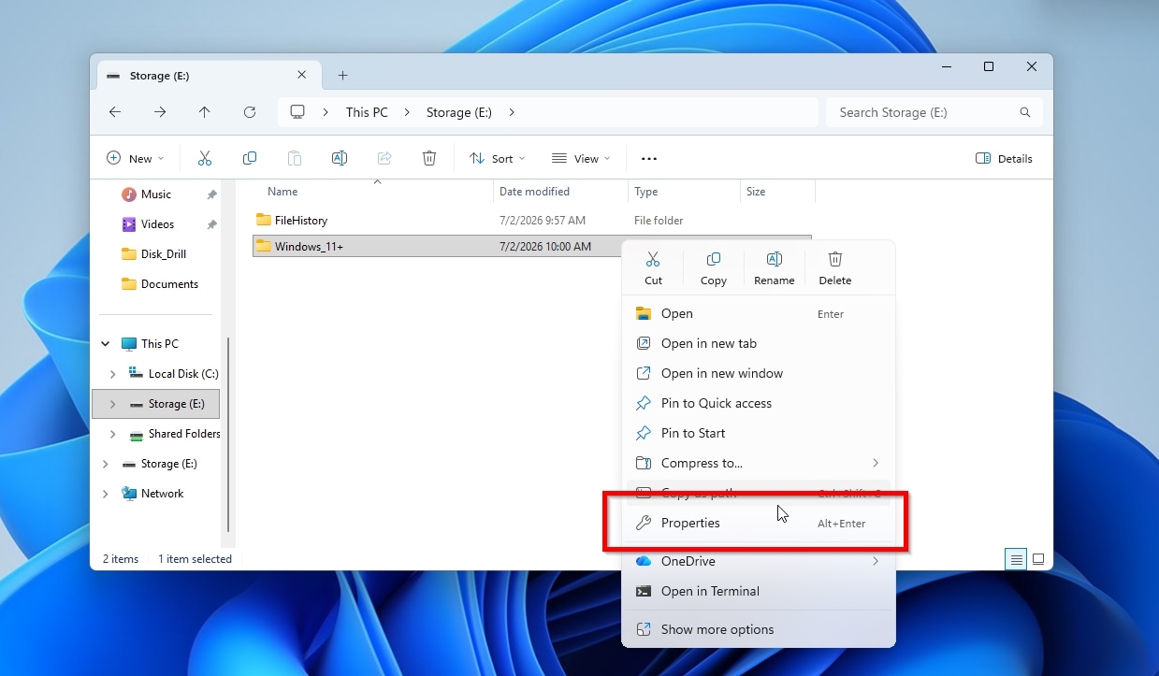Click the search magnifier icon
Image resolution: width=1159 pixels, height=676 pixels.
point(1025,112)
